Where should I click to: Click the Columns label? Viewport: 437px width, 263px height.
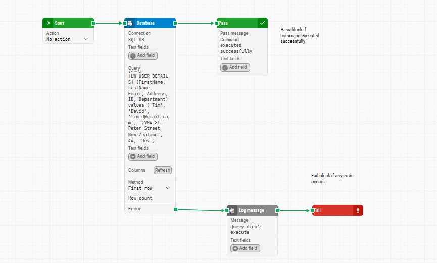136,170
